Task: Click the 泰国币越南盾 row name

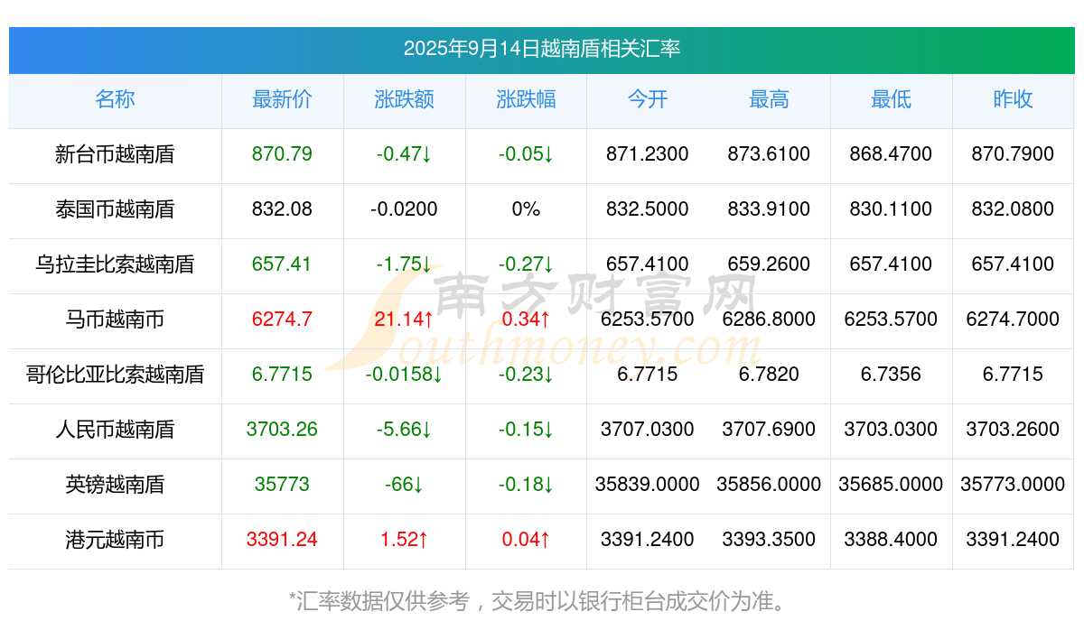Action: 115,209
